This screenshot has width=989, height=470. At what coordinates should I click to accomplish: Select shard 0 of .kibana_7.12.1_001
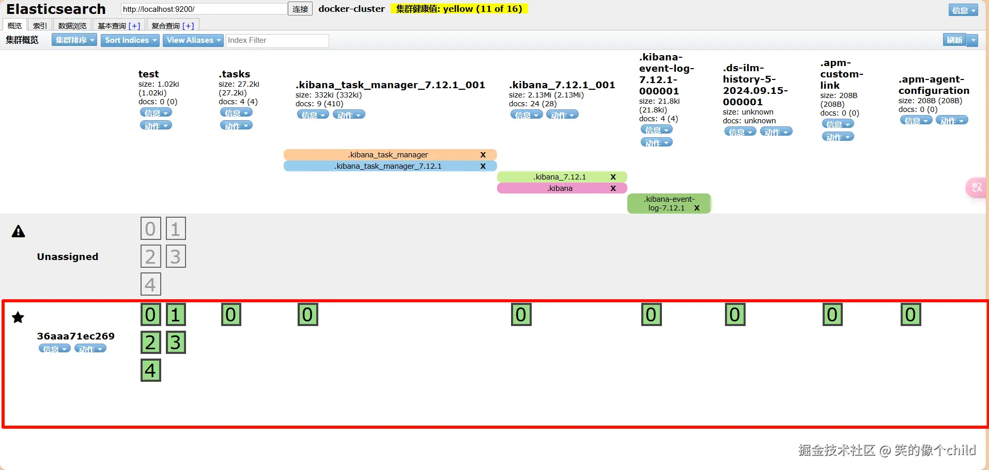point(521,315)
